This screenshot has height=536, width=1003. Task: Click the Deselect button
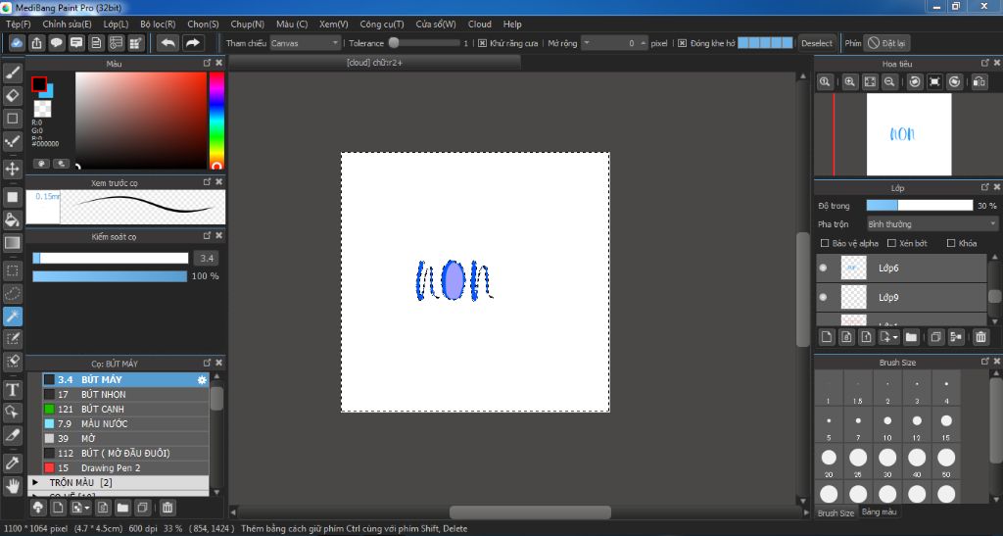pyautogui.click(x=817, y=43)
